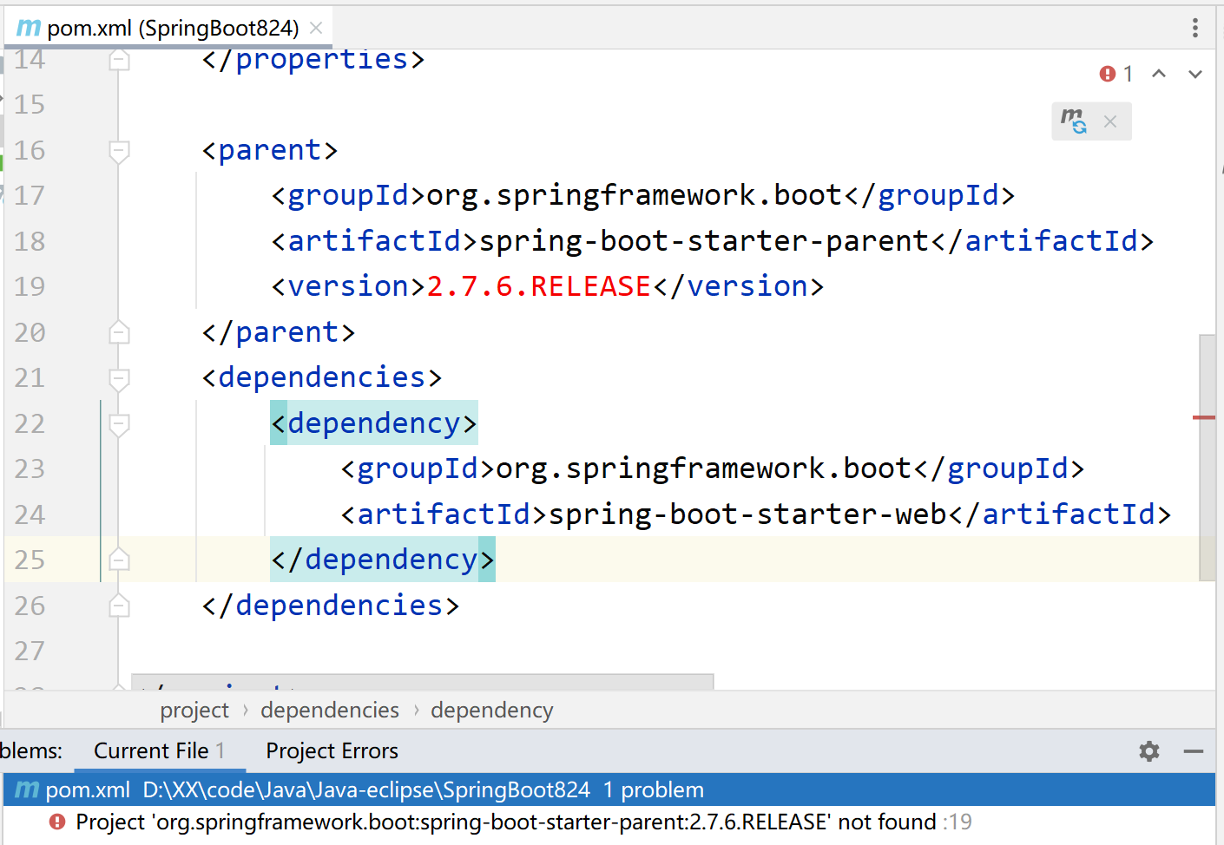The height and width of the screenshot is (845, 1224).
Task: Dismiss the Maven reload floating notification
Action: pos(1110,121)
